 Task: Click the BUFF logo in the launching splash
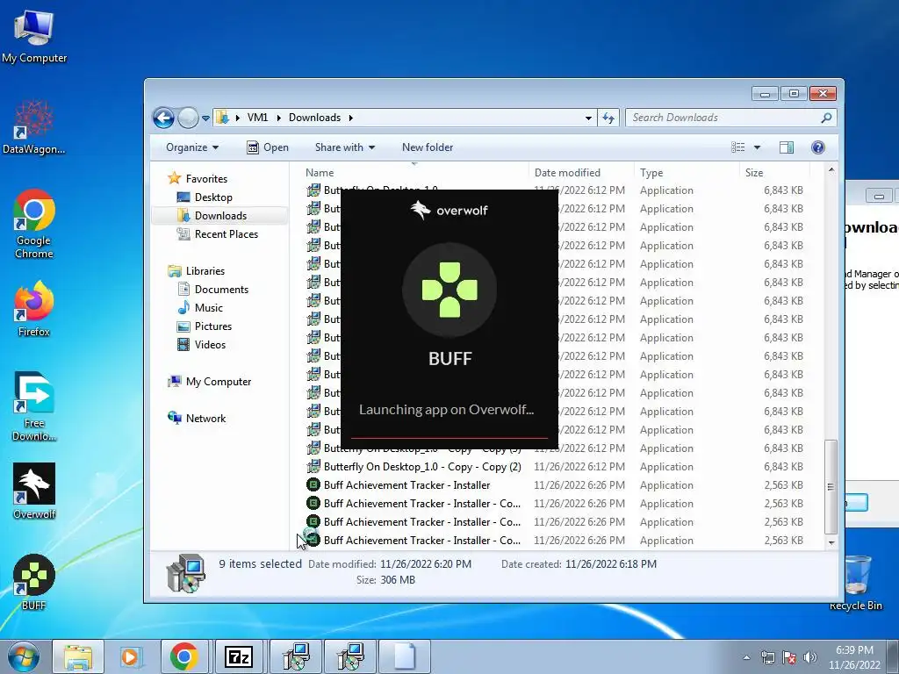coord(449,290)
